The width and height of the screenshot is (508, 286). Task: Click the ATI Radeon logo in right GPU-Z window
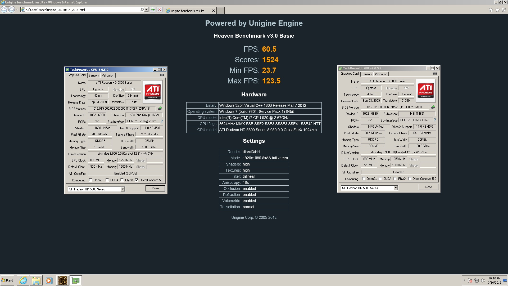point(426,91)
